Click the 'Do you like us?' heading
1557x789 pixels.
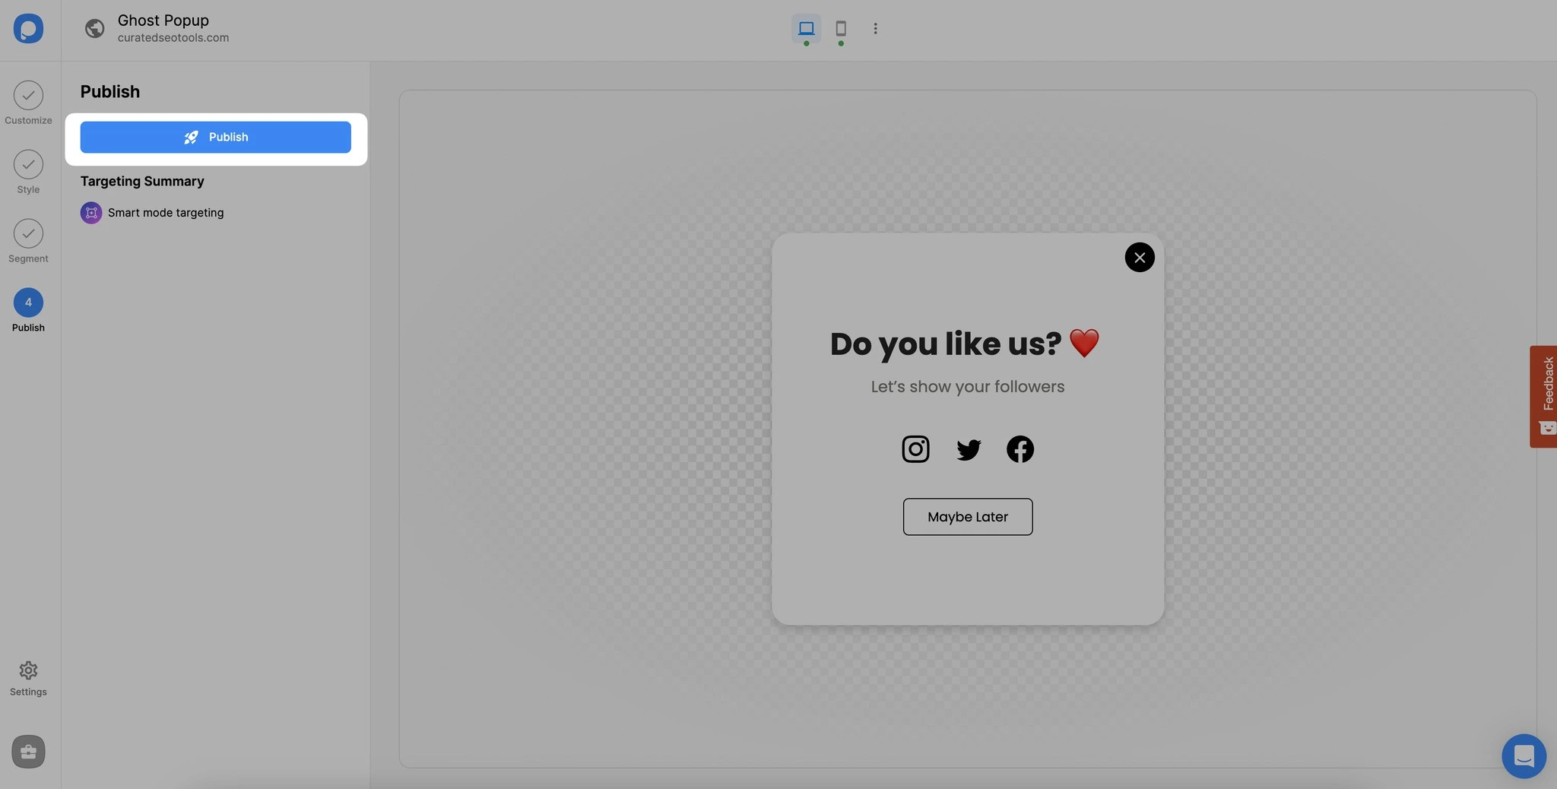(965, 344)
